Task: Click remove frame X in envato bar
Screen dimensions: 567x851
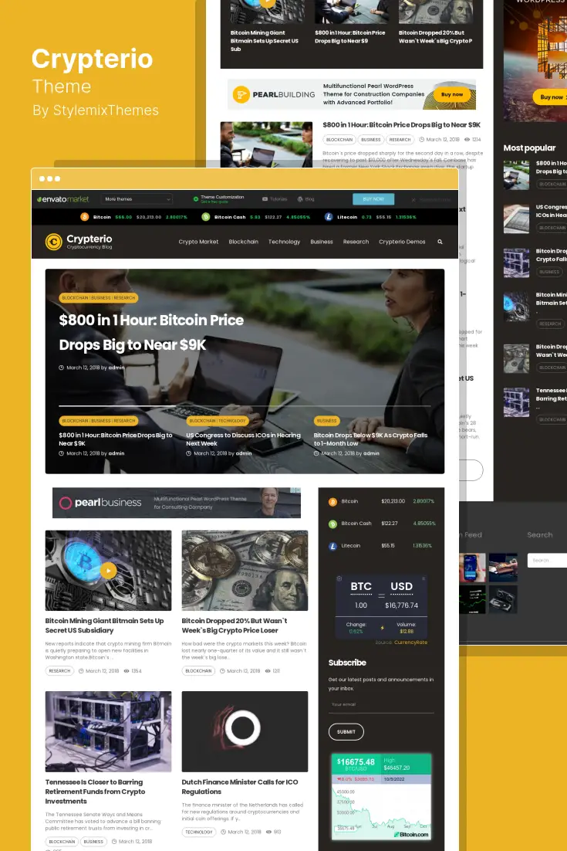Action: click(x=413, y=200)
